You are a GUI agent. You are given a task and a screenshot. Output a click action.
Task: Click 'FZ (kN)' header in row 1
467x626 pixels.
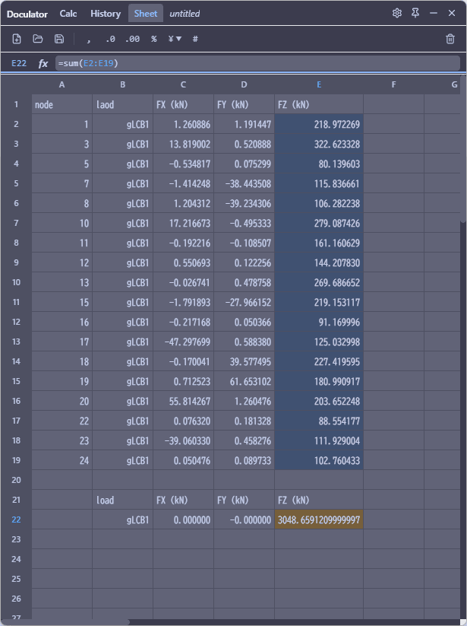click(319, 105)
